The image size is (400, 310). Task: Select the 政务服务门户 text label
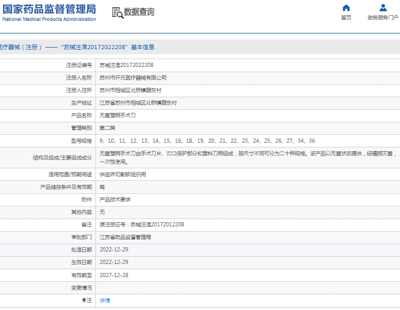[x=383, y=18]
